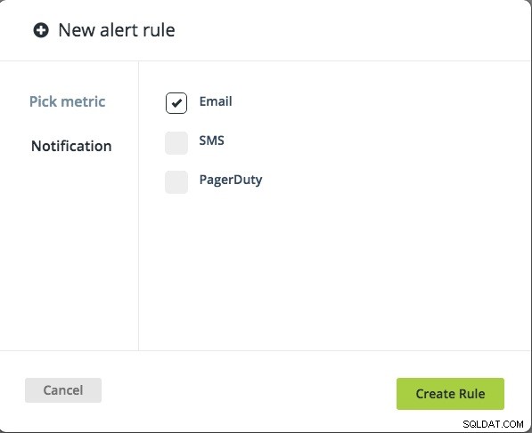Click the checkmark inside the Email box
This screenshot has width=532, height=433.
pyautogui.click(x=176, y=103)
